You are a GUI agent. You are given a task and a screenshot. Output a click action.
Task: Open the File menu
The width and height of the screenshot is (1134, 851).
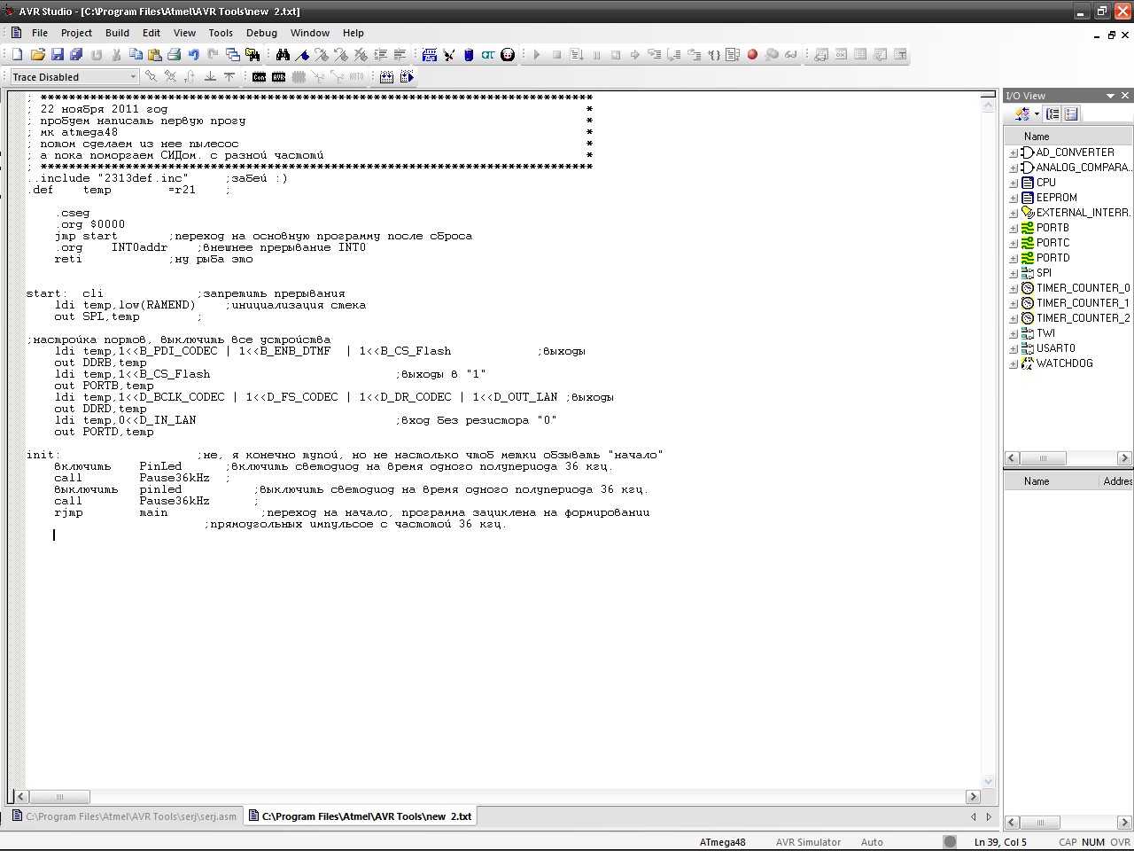[40, 33]
